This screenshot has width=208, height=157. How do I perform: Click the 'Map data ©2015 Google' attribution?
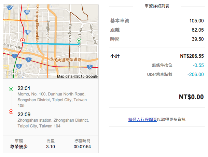coord(77,76)
